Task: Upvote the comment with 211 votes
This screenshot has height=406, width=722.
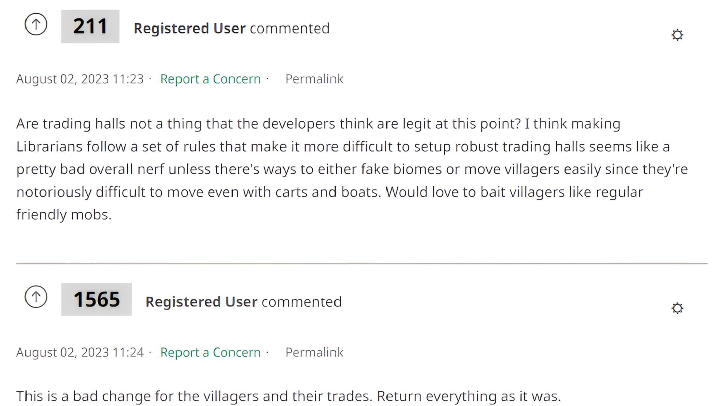Action: [x=36, y=25]
